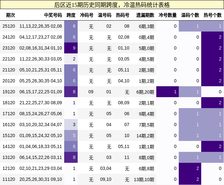This screenshot has width=224, height=185.
Task: Click winning numbers 06,14,15,22,26 03,11
Action: tap(41, 157)
